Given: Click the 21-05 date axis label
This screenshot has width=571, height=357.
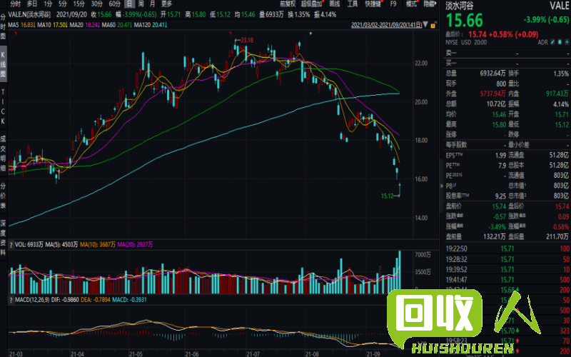Looking at the screenshot, I should point(136,353).
